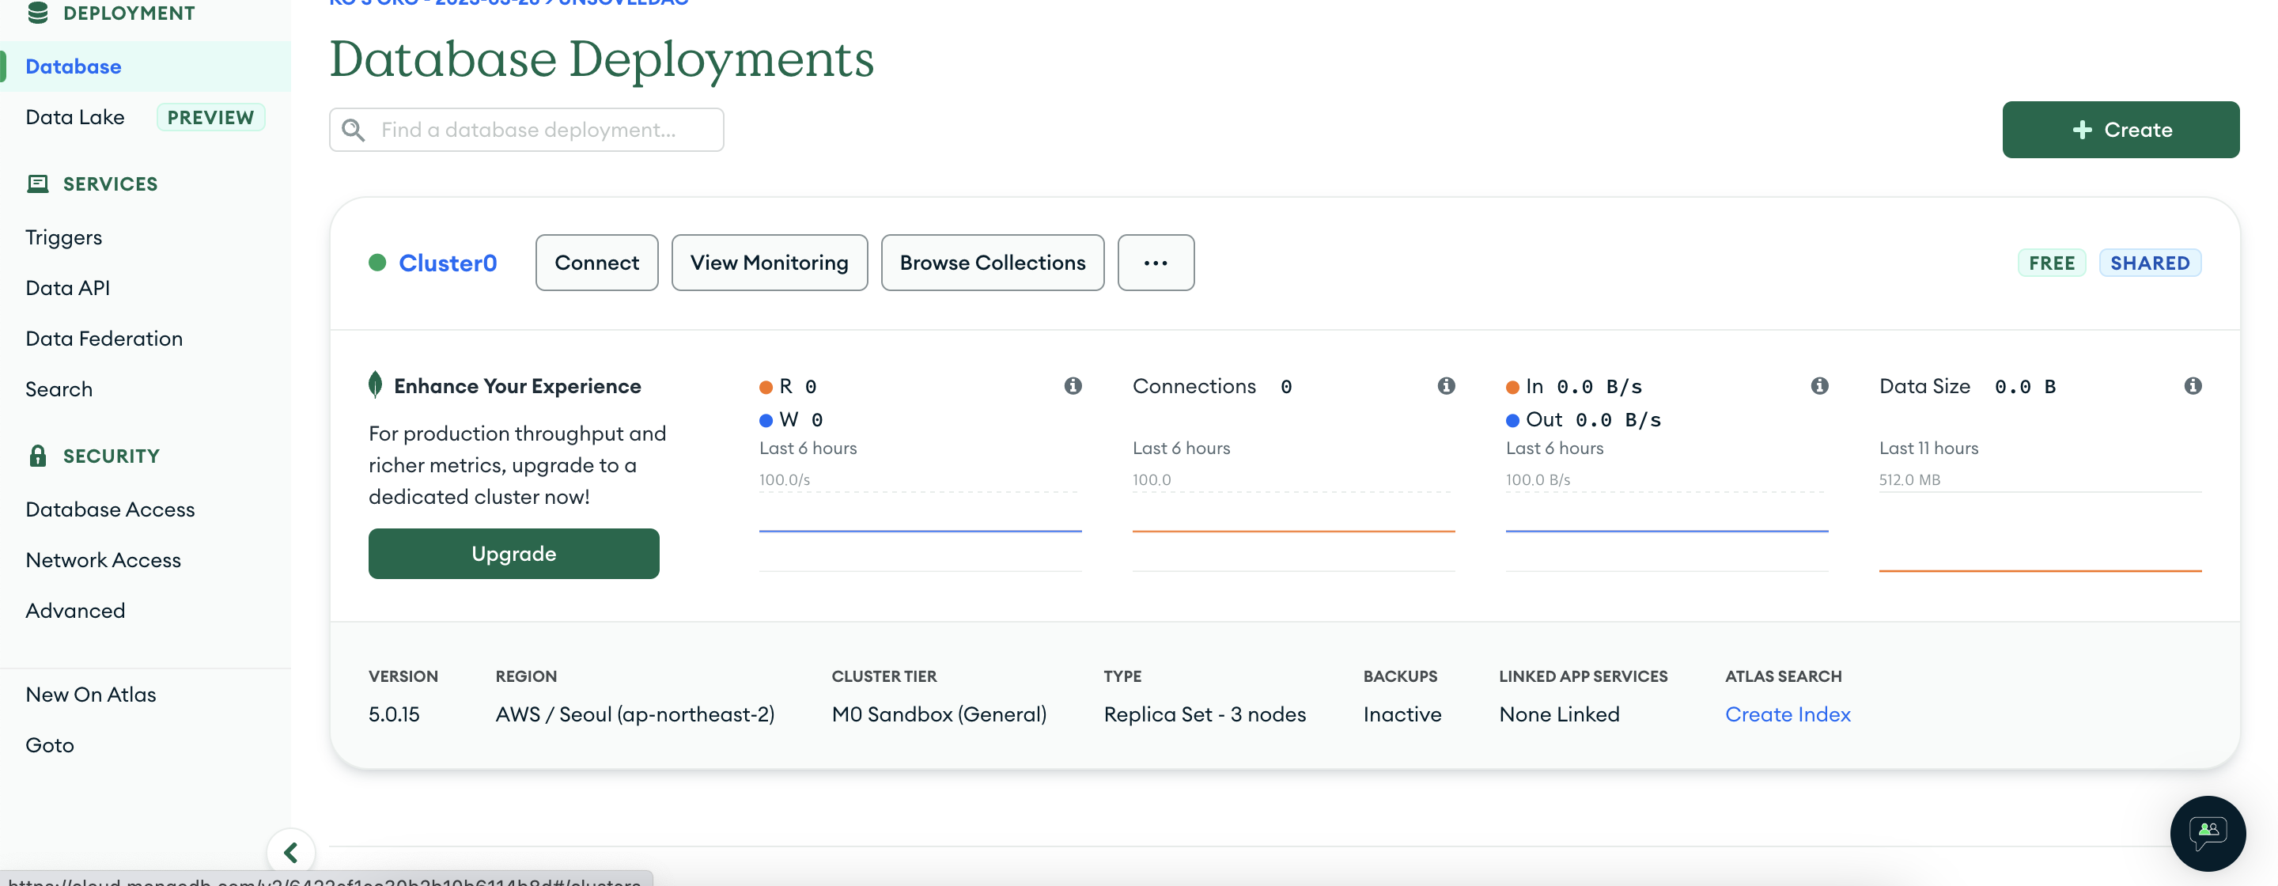Open the info icon for Connections
The image size is (2278, 886).
point(1447,385)
